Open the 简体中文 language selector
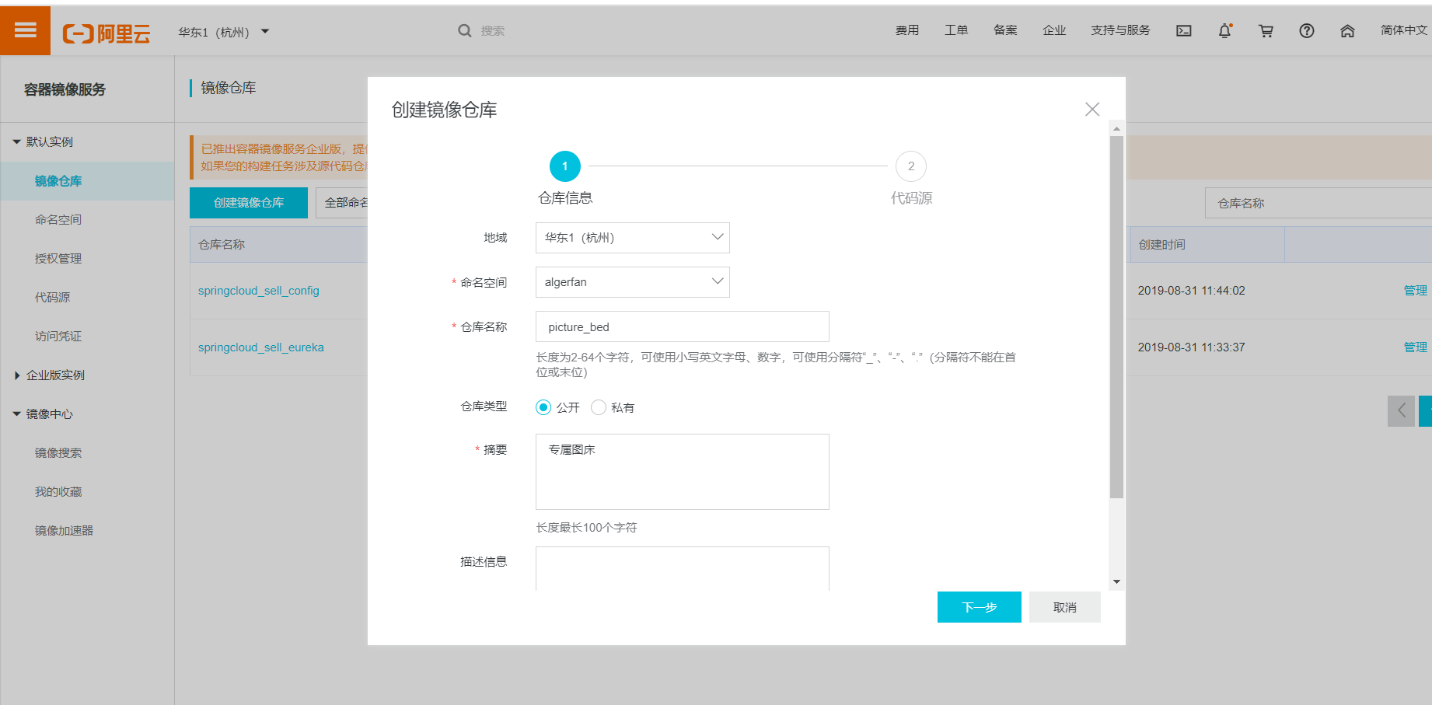This screenshot has width=1432, height=705. (x=1404, y=30)
